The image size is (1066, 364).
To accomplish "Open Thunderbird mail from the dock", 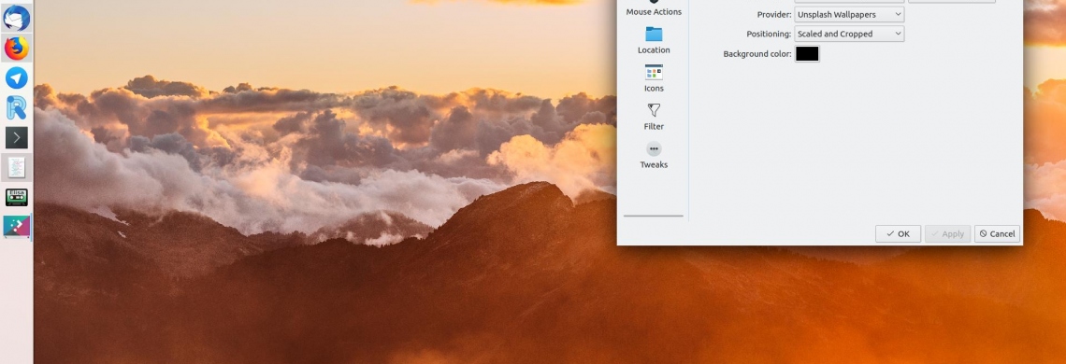I will (x=16, y=19).
